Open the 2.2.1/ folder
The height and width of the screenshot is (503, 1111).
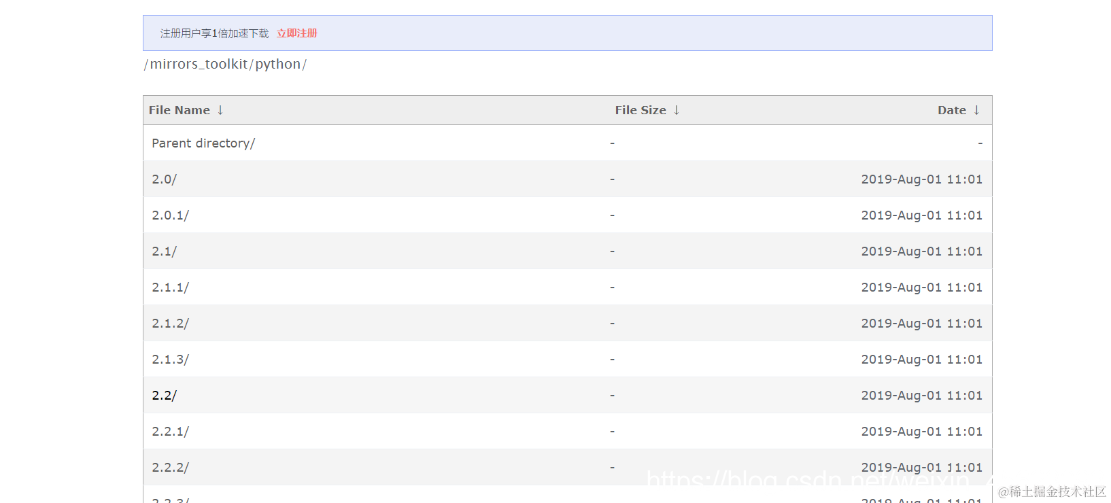(x=170, y=432)
